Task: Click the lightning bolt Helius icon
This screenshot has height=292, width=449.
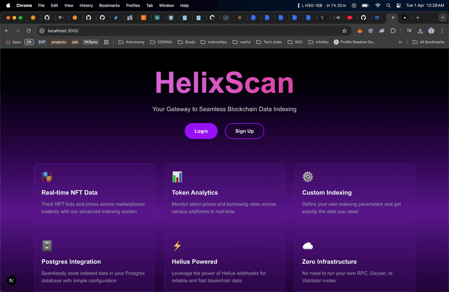Action: [x=177, y=246]
